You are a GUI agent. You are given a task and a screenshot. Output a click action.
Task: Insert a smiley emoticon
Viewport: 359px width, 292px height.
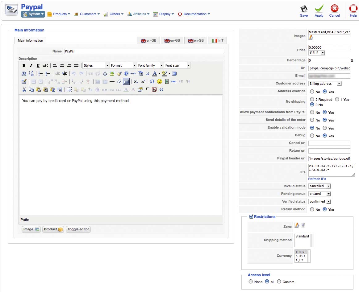pos(160,82)
